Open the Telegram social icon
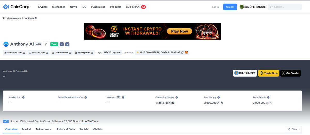310x135 pixels. point(67,44)
